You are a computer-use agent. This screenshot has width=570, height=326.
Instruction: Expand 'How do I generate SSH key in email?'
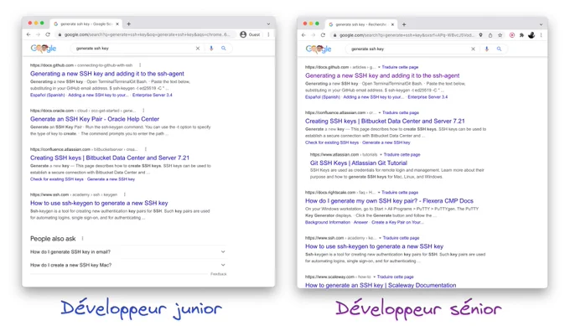point(128,251)
